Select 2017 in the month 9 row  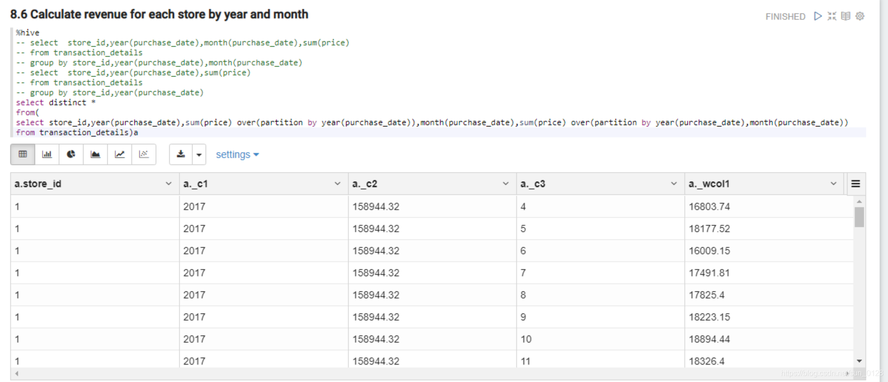(x=264, y=317)
